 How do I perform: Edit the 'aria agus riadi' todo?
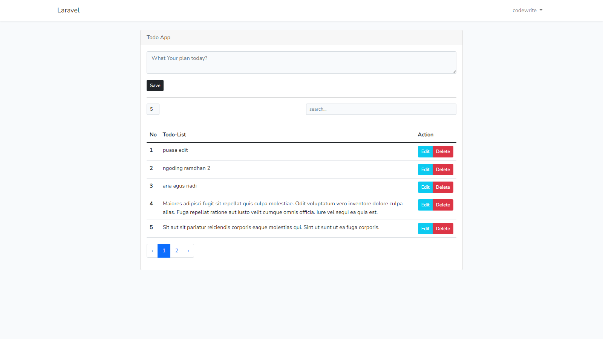tap(425, 187)
